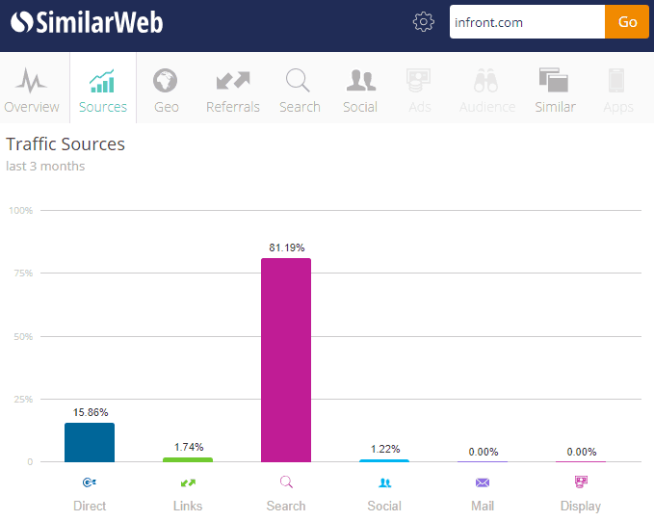
Task: Click the SimilarWeb logo
Action: coord(87,22)
